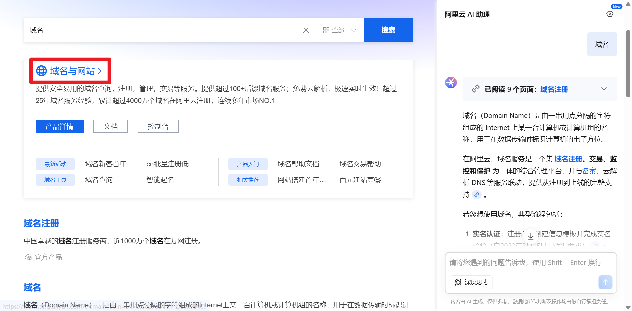Open the 域名新客首年… link
632x311 pixels.
click(x=109, y=164)
